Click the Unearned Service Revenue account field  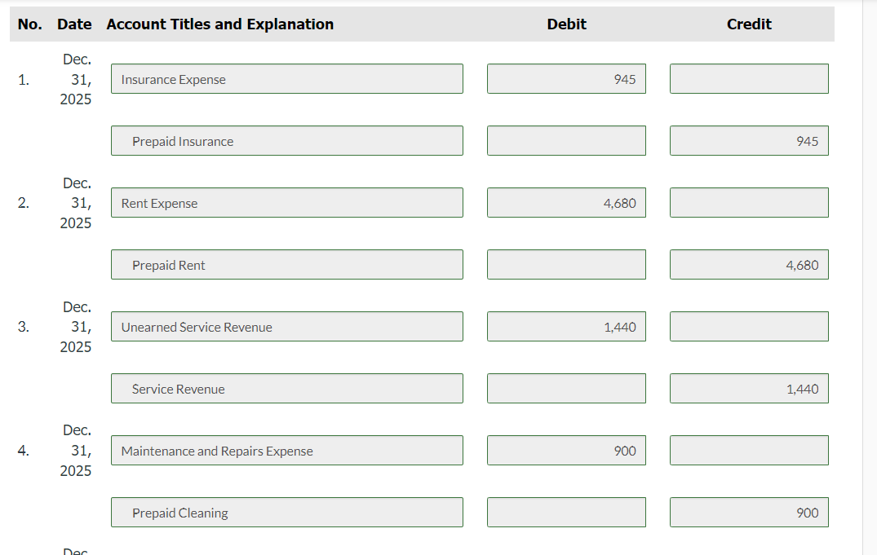click(287, 327)
